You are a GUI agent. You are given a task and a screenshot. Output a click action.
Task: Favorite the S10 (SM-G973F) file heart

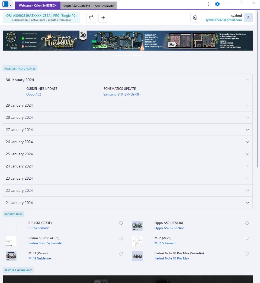tap(121, 223)
